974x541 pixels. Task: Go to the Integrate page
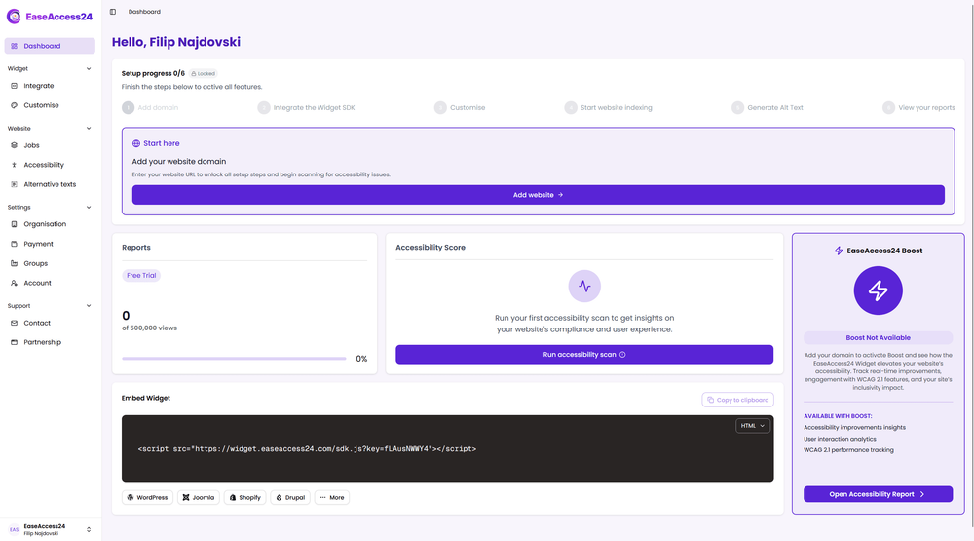(50, 86)
